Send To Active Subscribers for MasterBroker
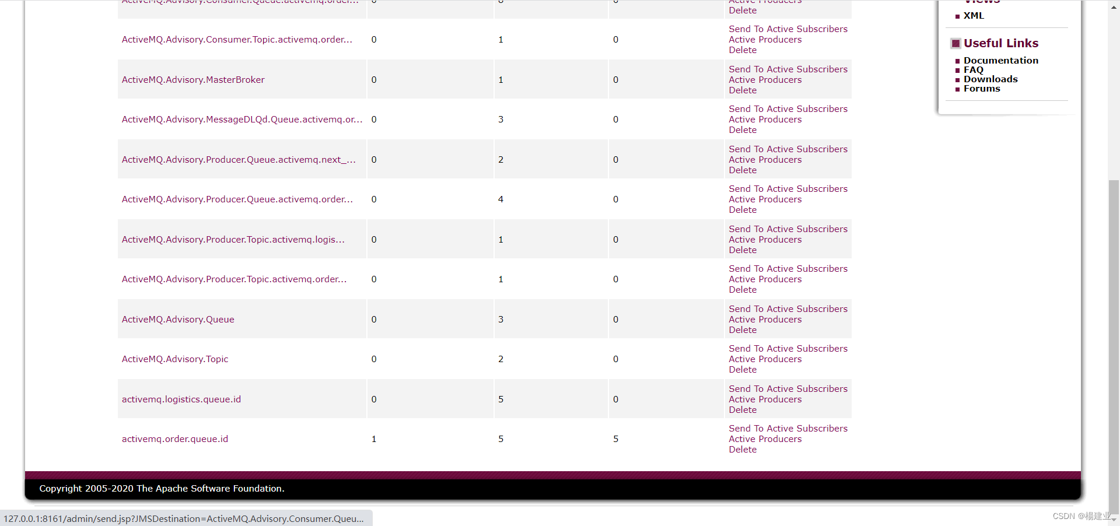 [788, 69]
